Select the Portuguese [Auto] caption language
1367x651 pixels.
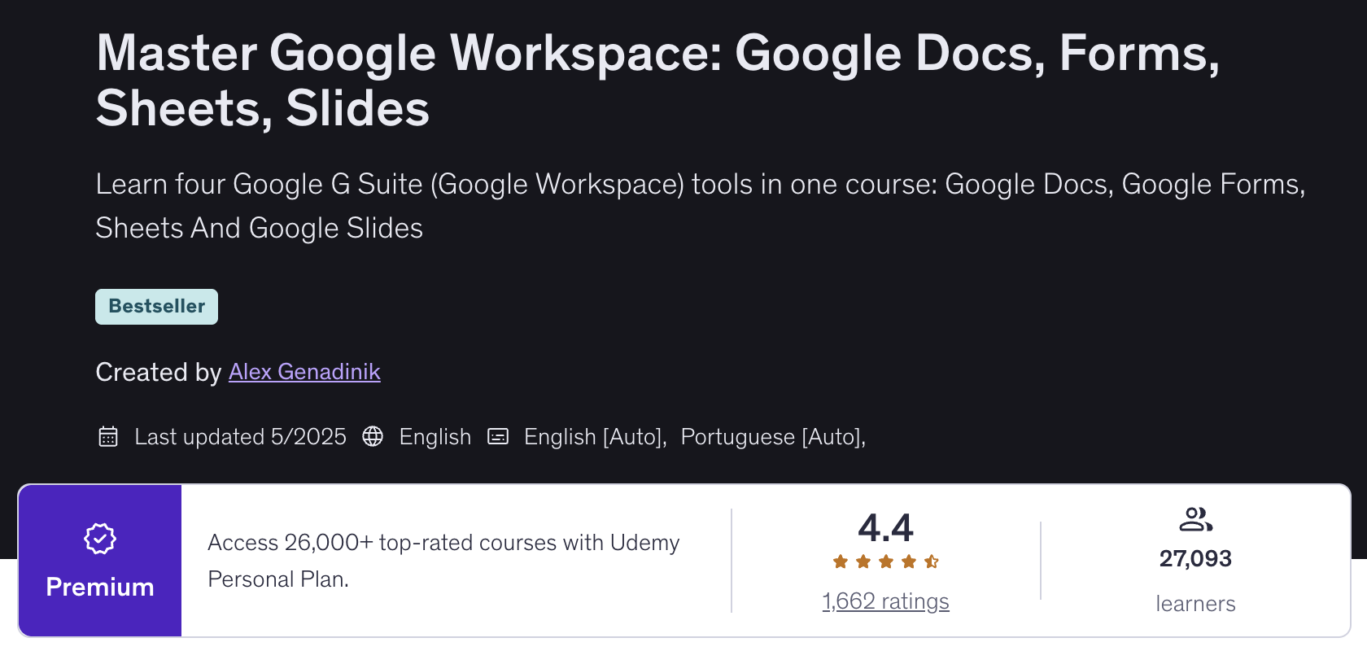(x=772, y=437)
